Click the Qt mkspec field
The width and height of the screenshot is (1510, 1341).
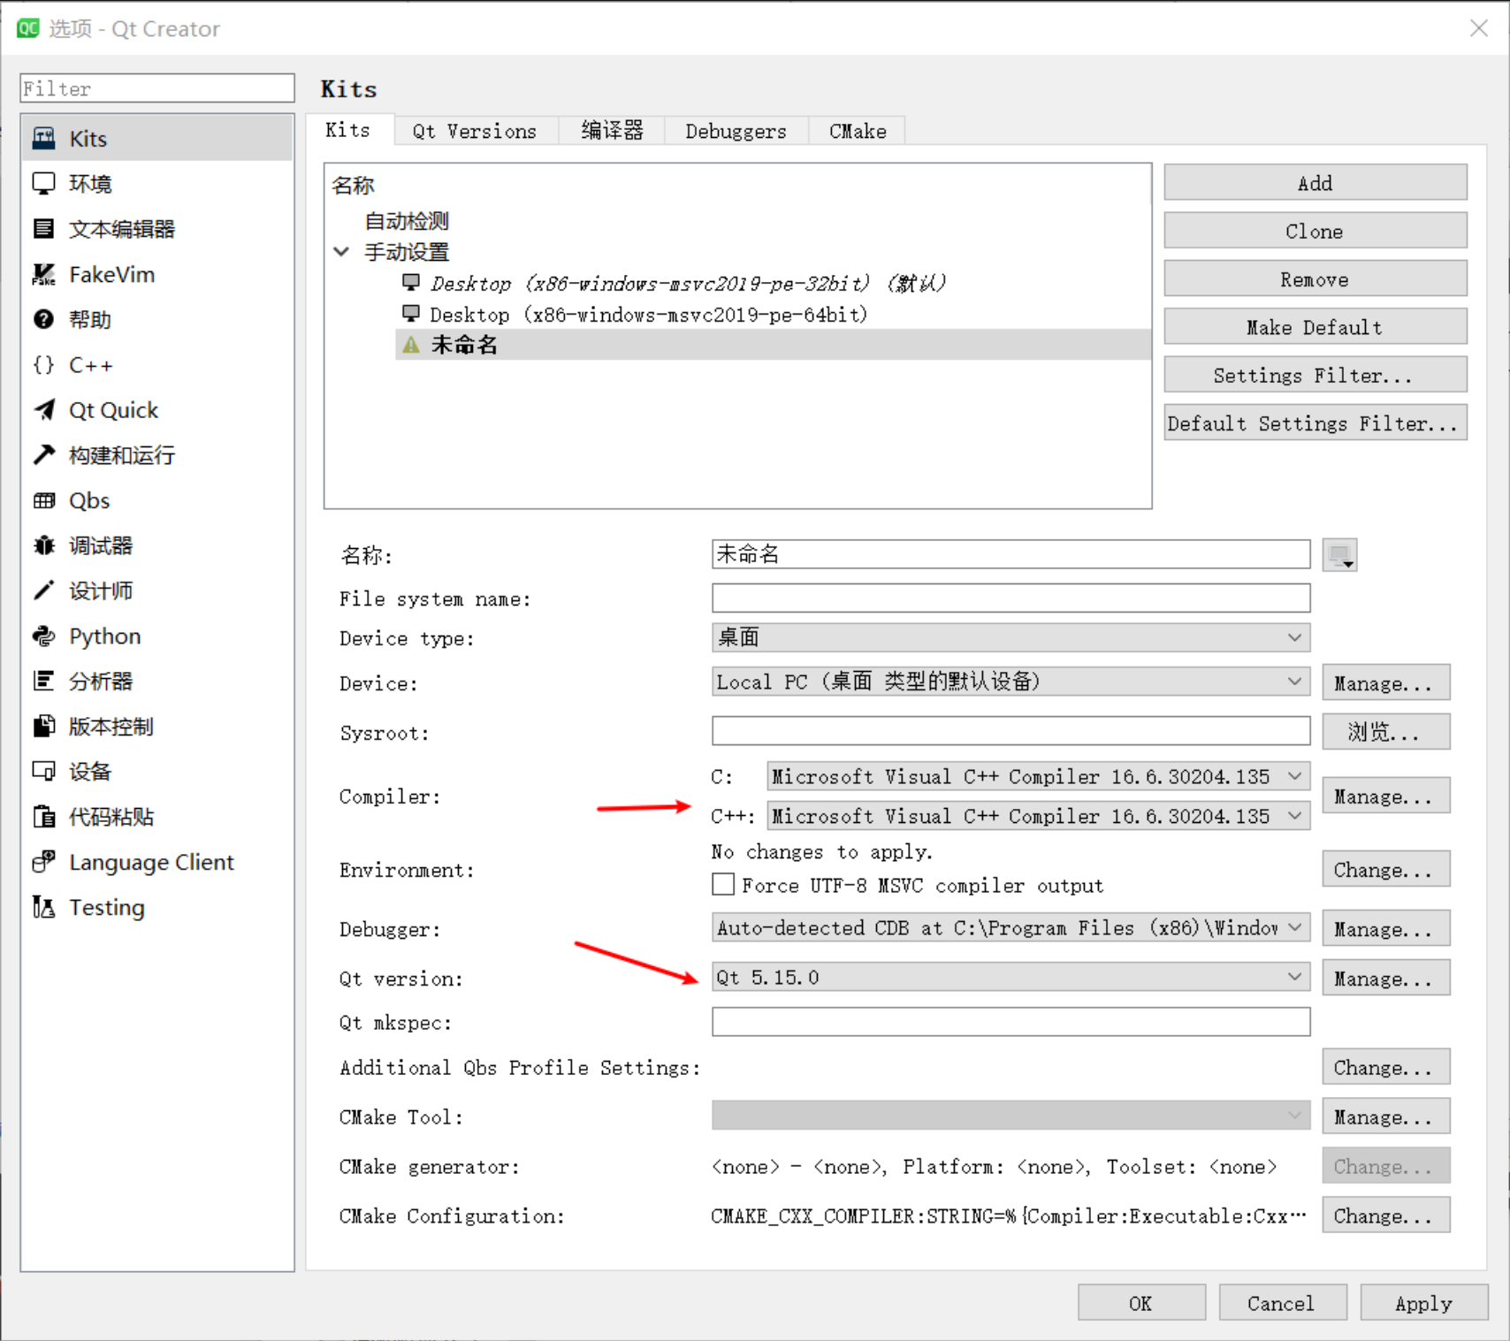(x=1010, y=1022)
